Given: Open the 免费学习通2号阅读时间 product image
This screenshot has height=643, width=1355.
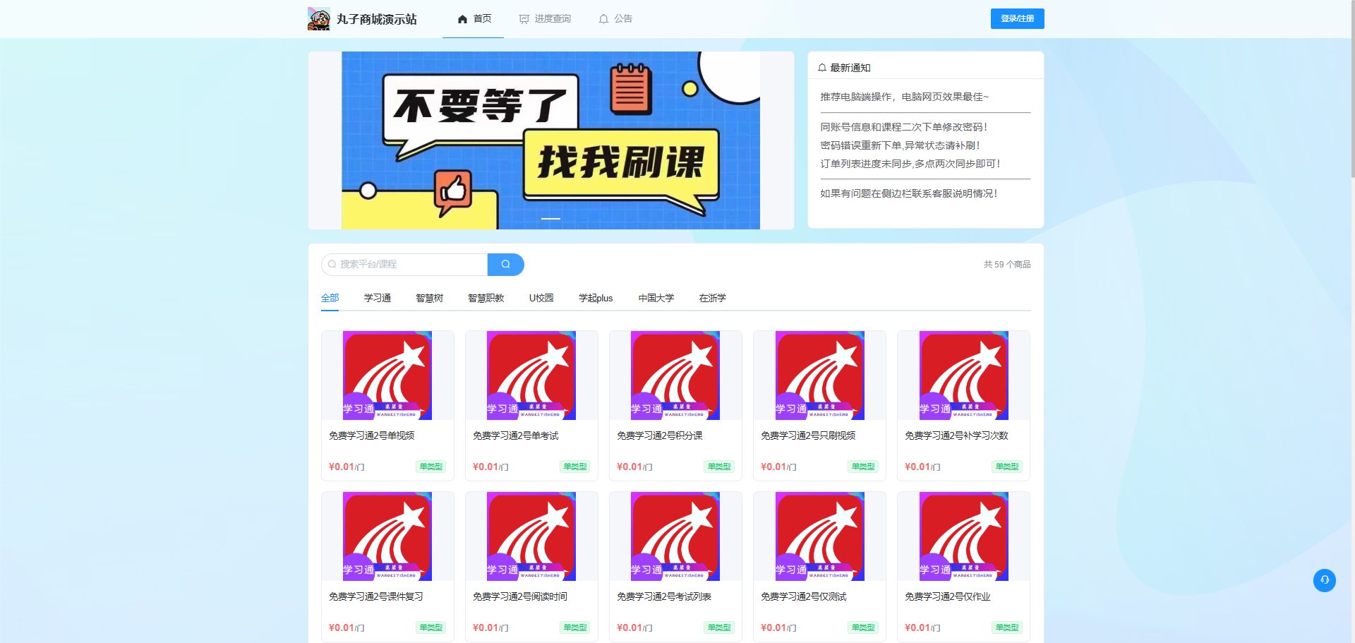Looking at the screenshot, I should (531, 536).
